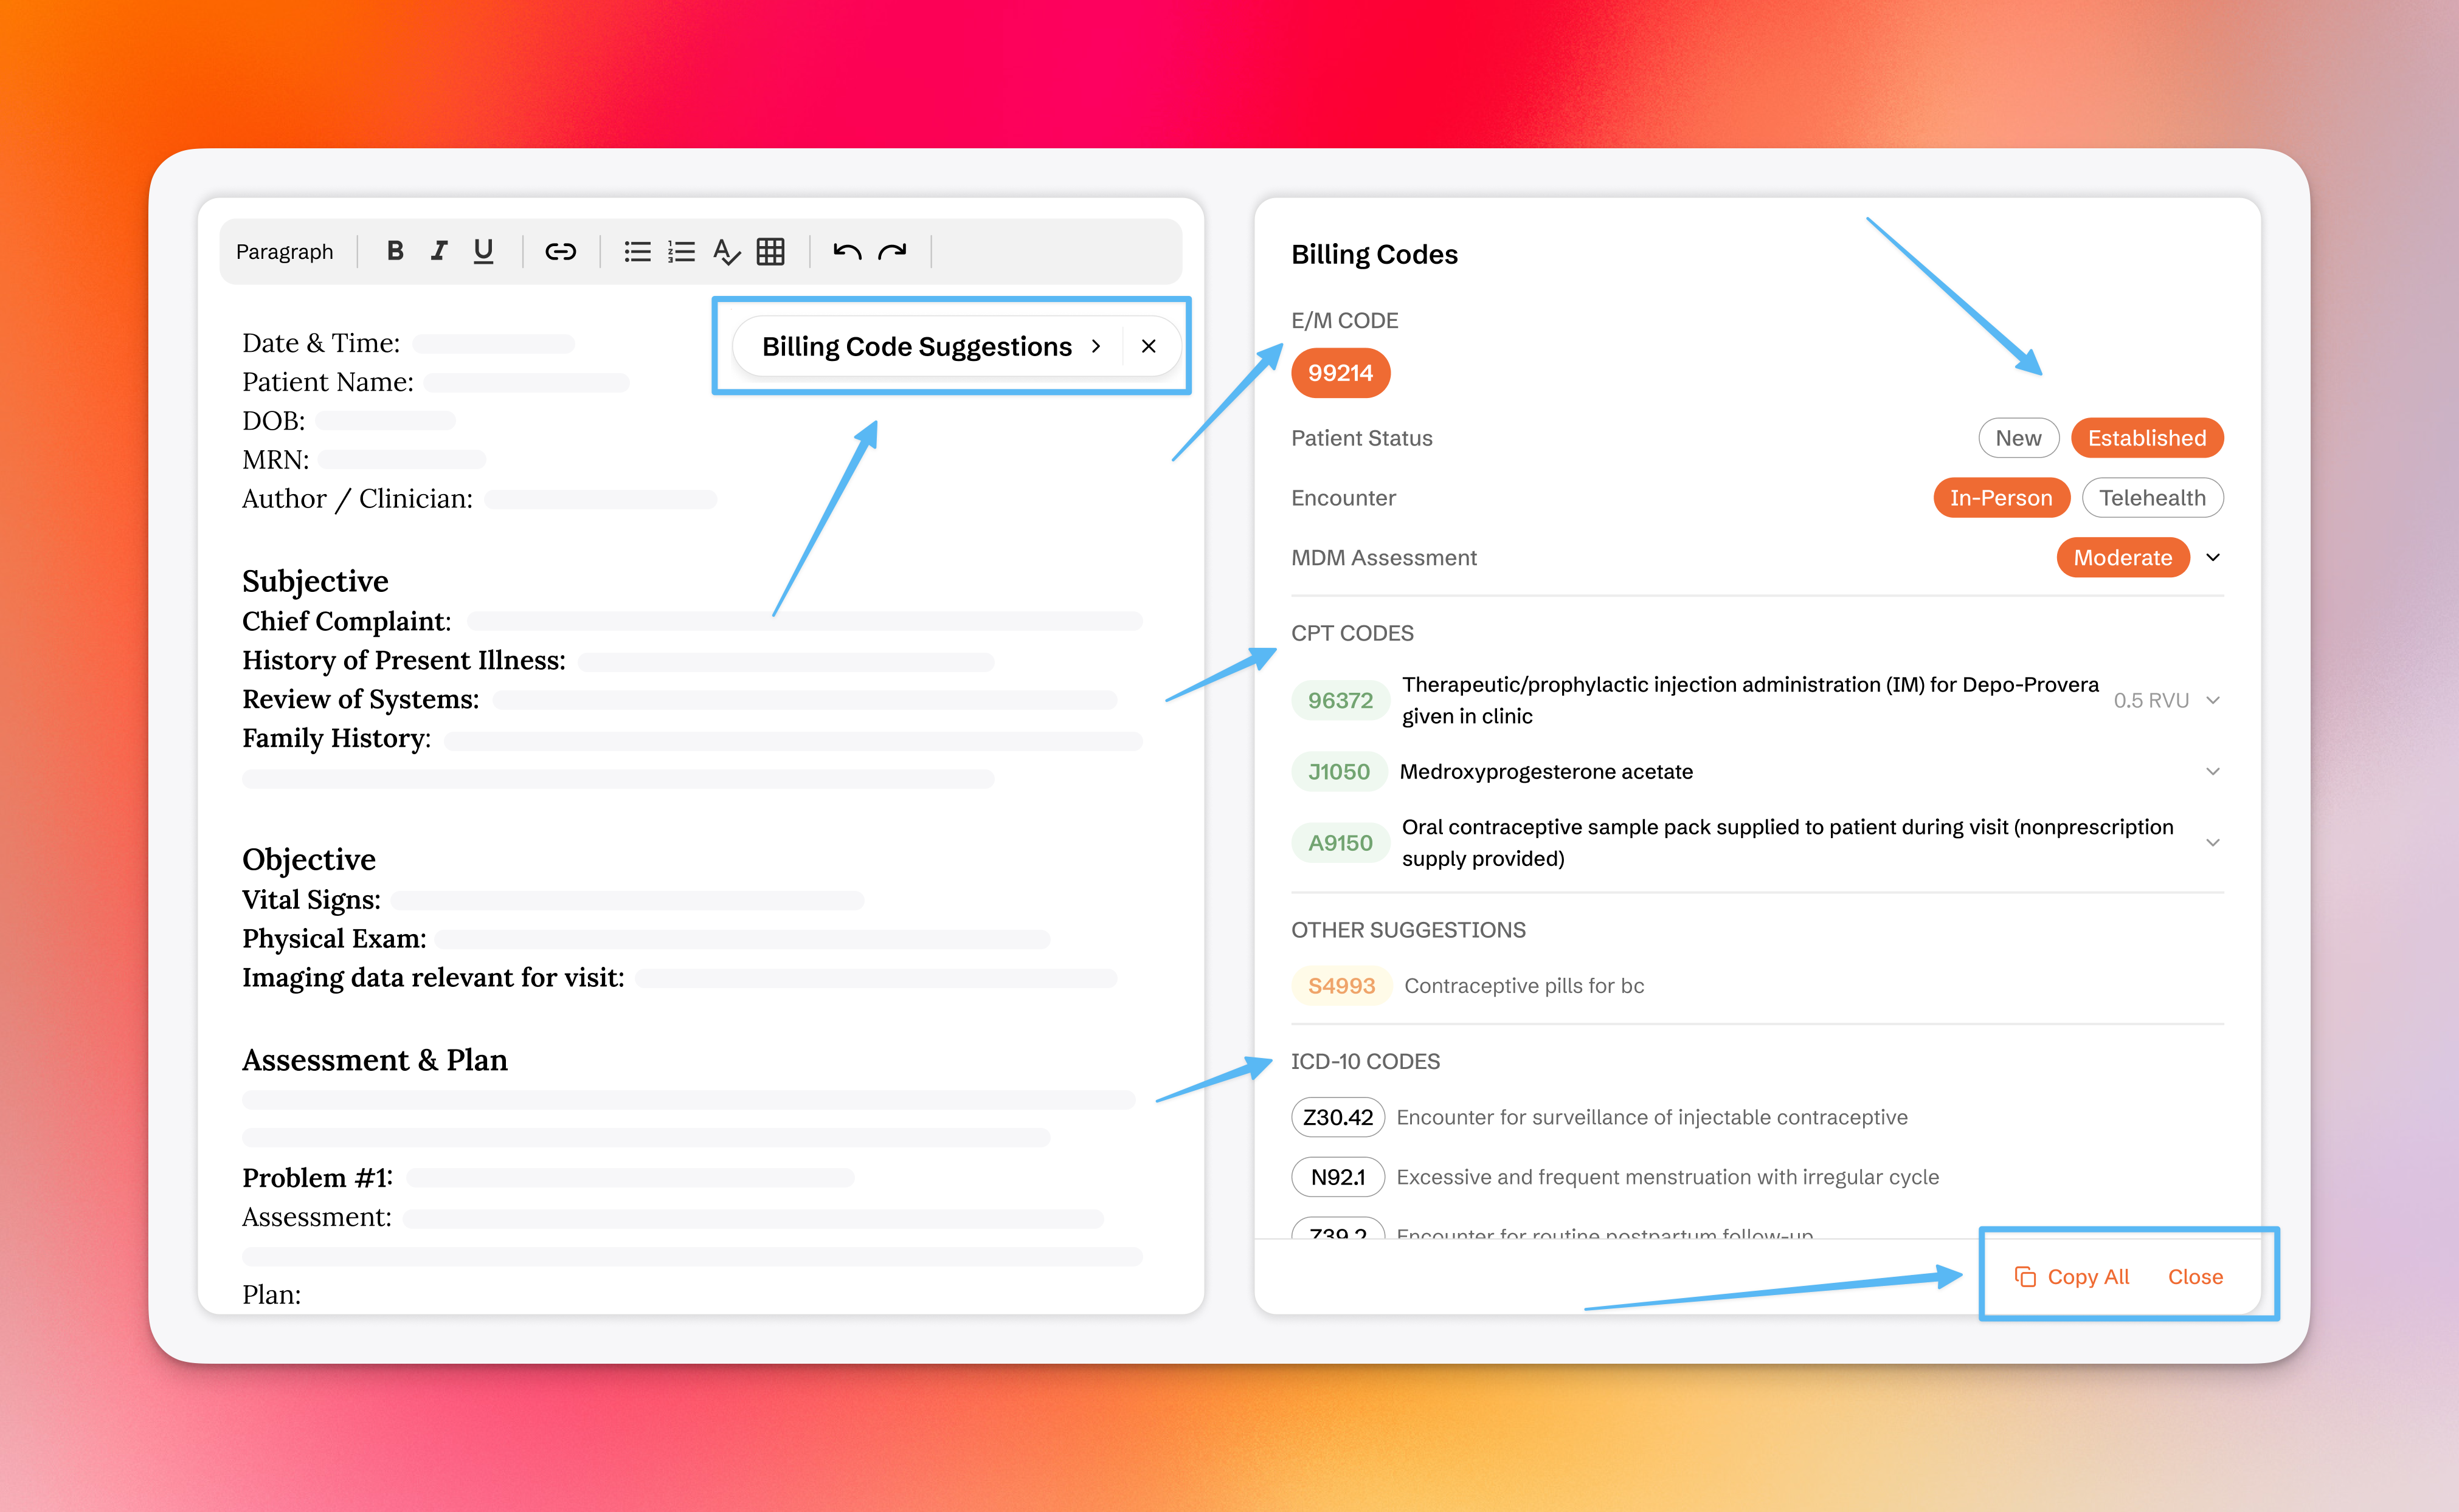
Task: Expand details for J1050 Medroxyprogesterone acetate
Action: point(2213,771)
